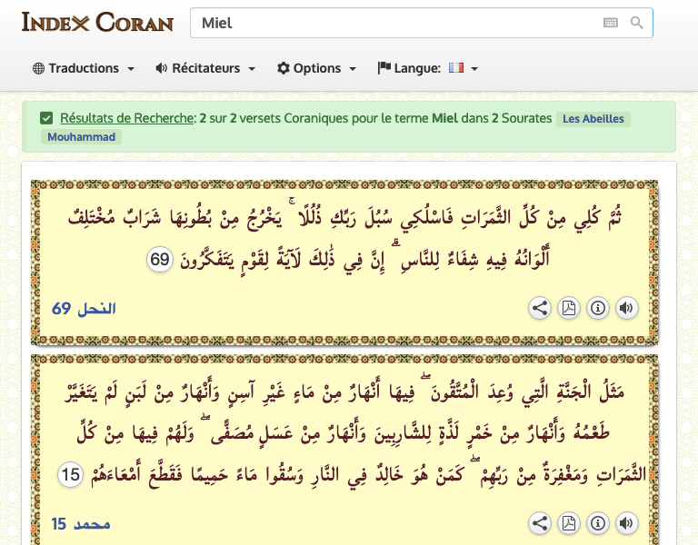
Task: Click the flag icon beside Langue label
Action: tap(384, 67)
